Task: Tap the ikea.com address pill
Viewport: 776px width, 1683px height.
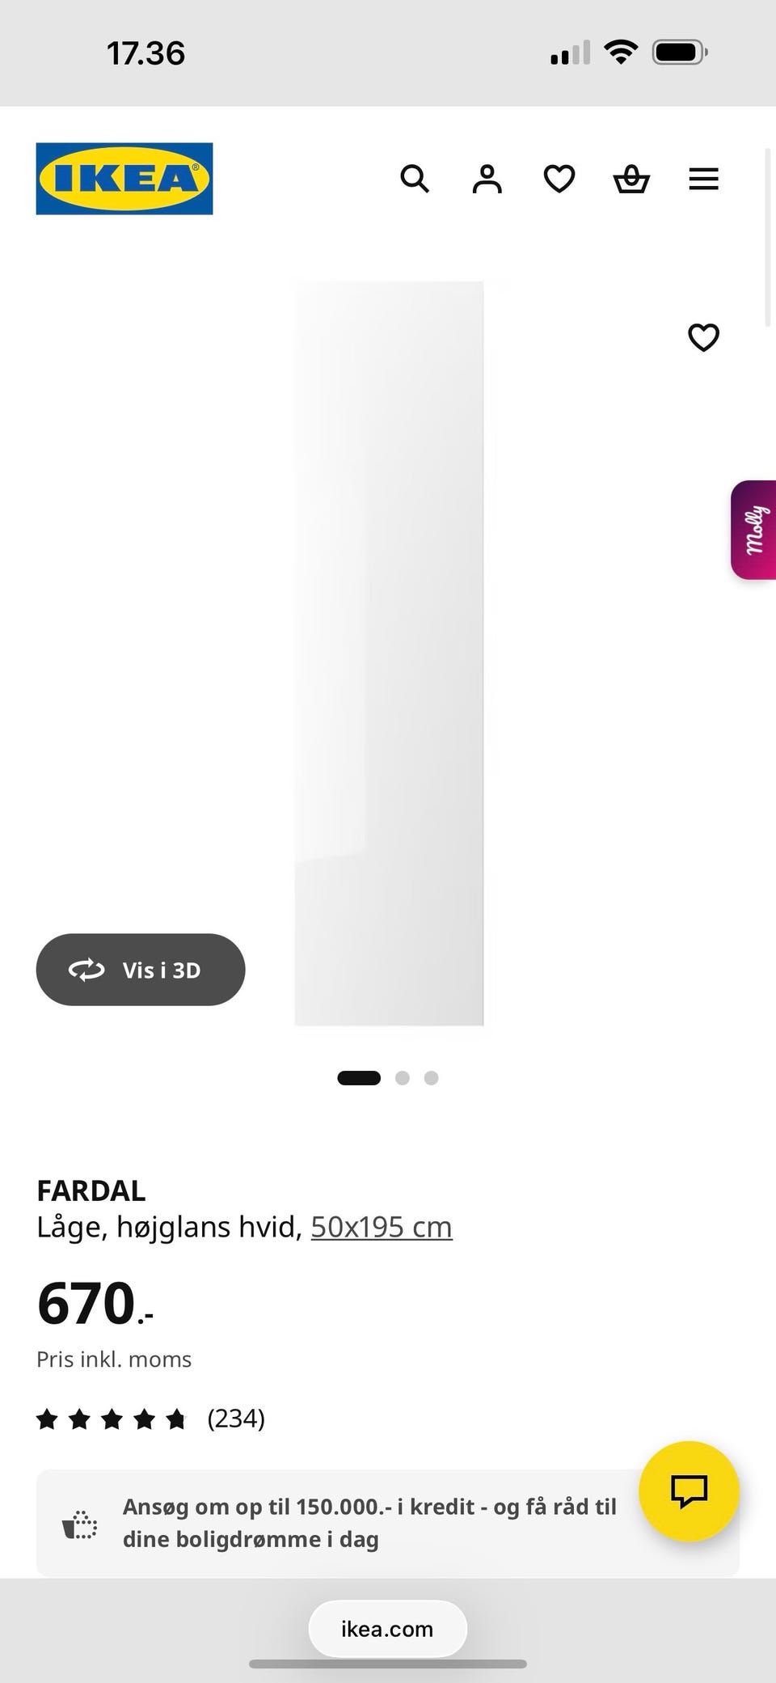Action: pos(388,1629)
